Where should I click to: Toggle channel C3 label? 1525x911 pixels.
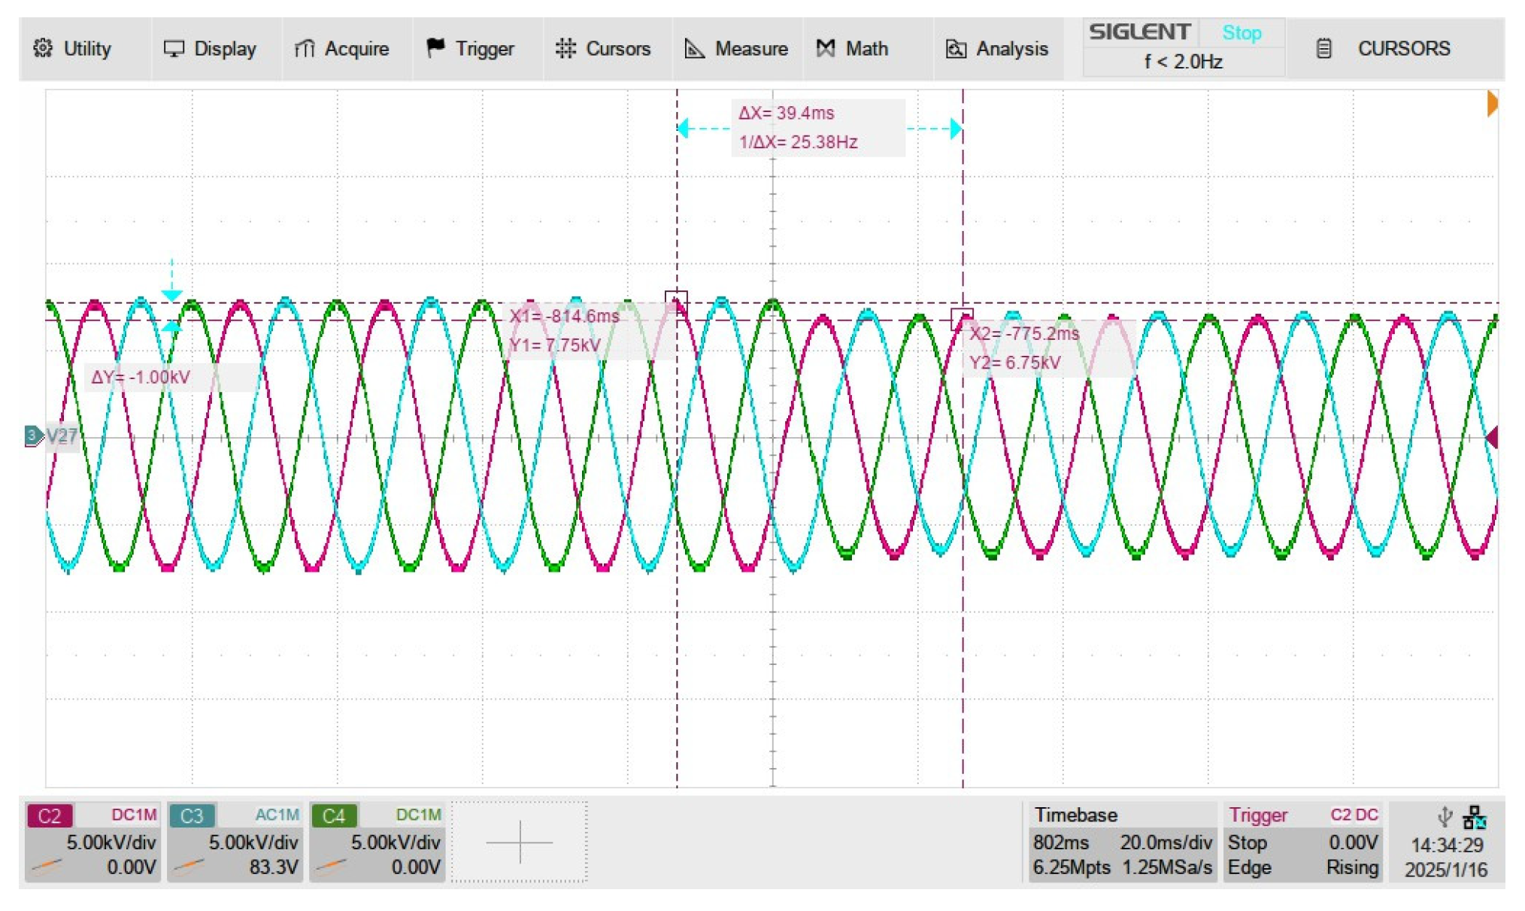tap(192, 816)
